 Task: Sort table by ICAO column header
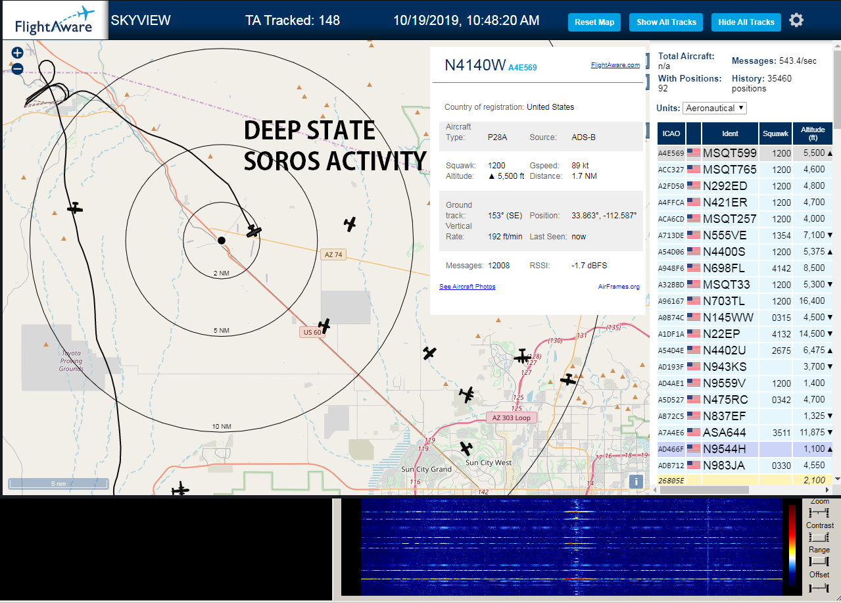[671, 133]
